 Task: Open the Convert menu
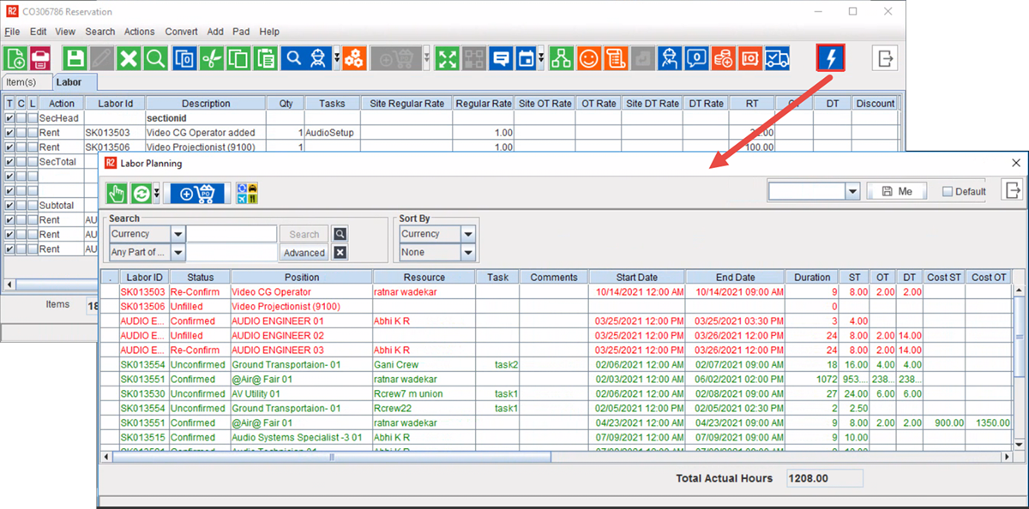tap(181, 32)
